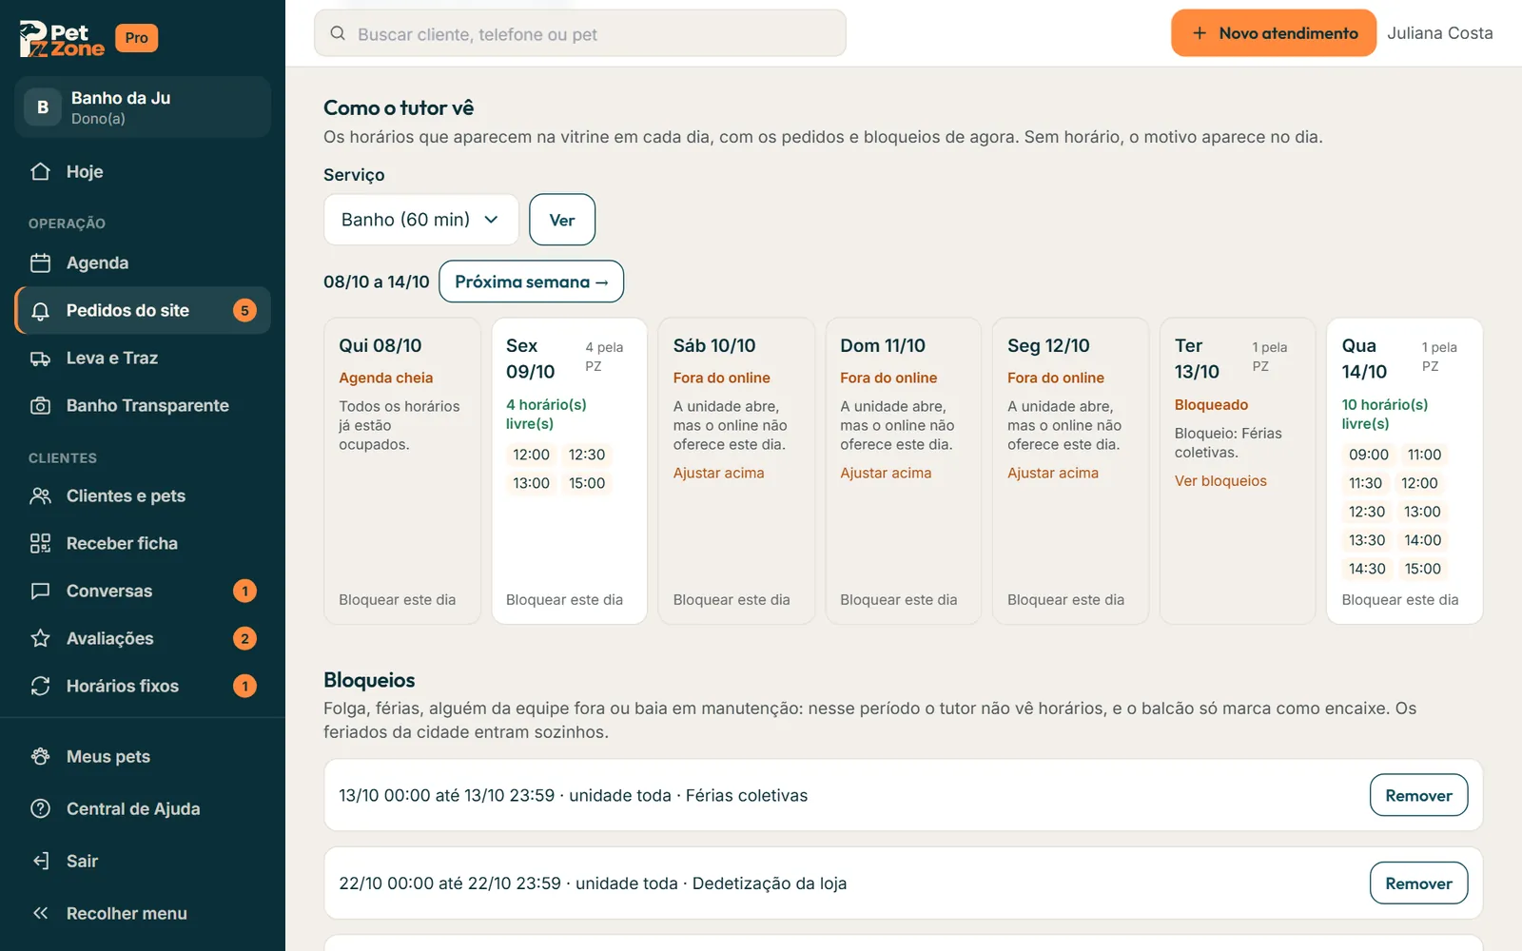Click Ajustar acima under Sáb 10/10
This screenshot has width=1522, height=951.
pos(718,474)
